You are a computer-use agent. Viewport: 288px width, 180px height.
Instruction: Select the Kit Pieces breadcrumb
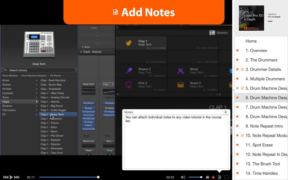(55, 76)
